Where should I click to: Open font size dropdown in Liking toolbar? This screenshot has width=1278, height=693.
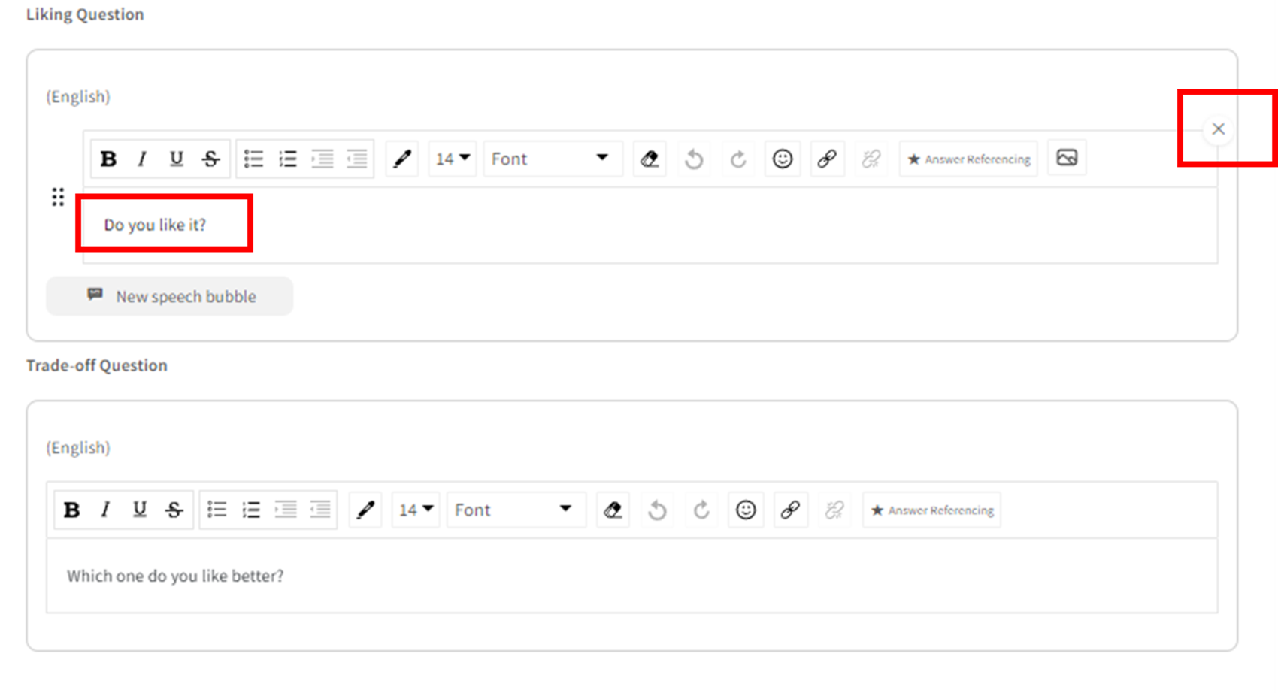tap(453, 159)
